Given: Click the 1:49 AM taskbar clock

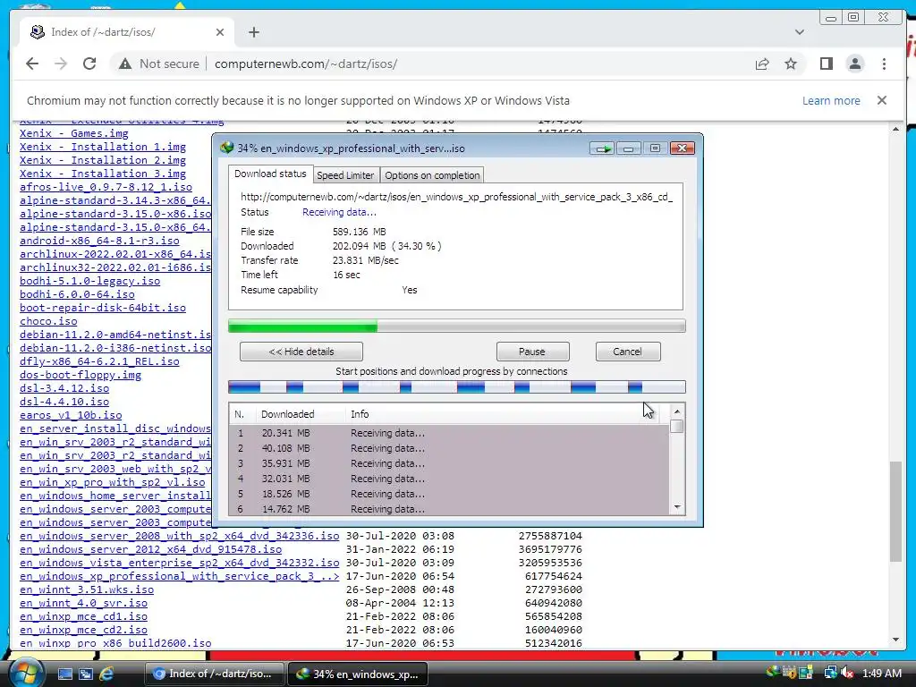Looking at the screenshot, I should pos(881,674).
